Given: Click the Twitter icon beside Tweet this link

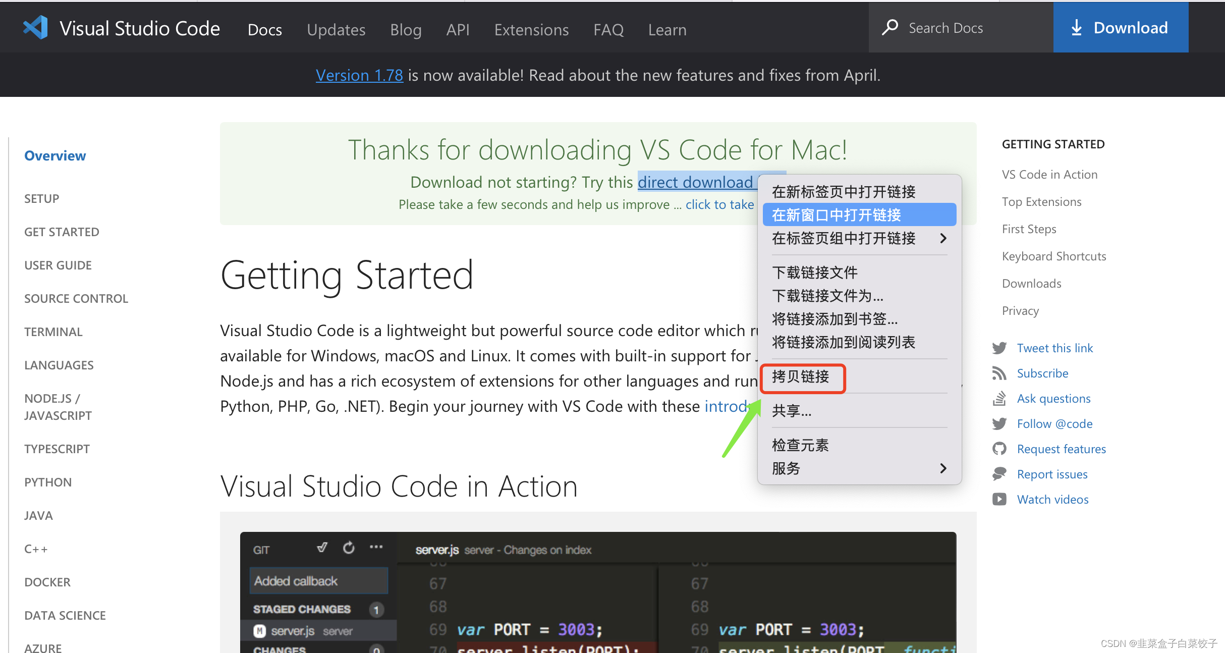Looking at the screenshot, I should tap(999, 348).
